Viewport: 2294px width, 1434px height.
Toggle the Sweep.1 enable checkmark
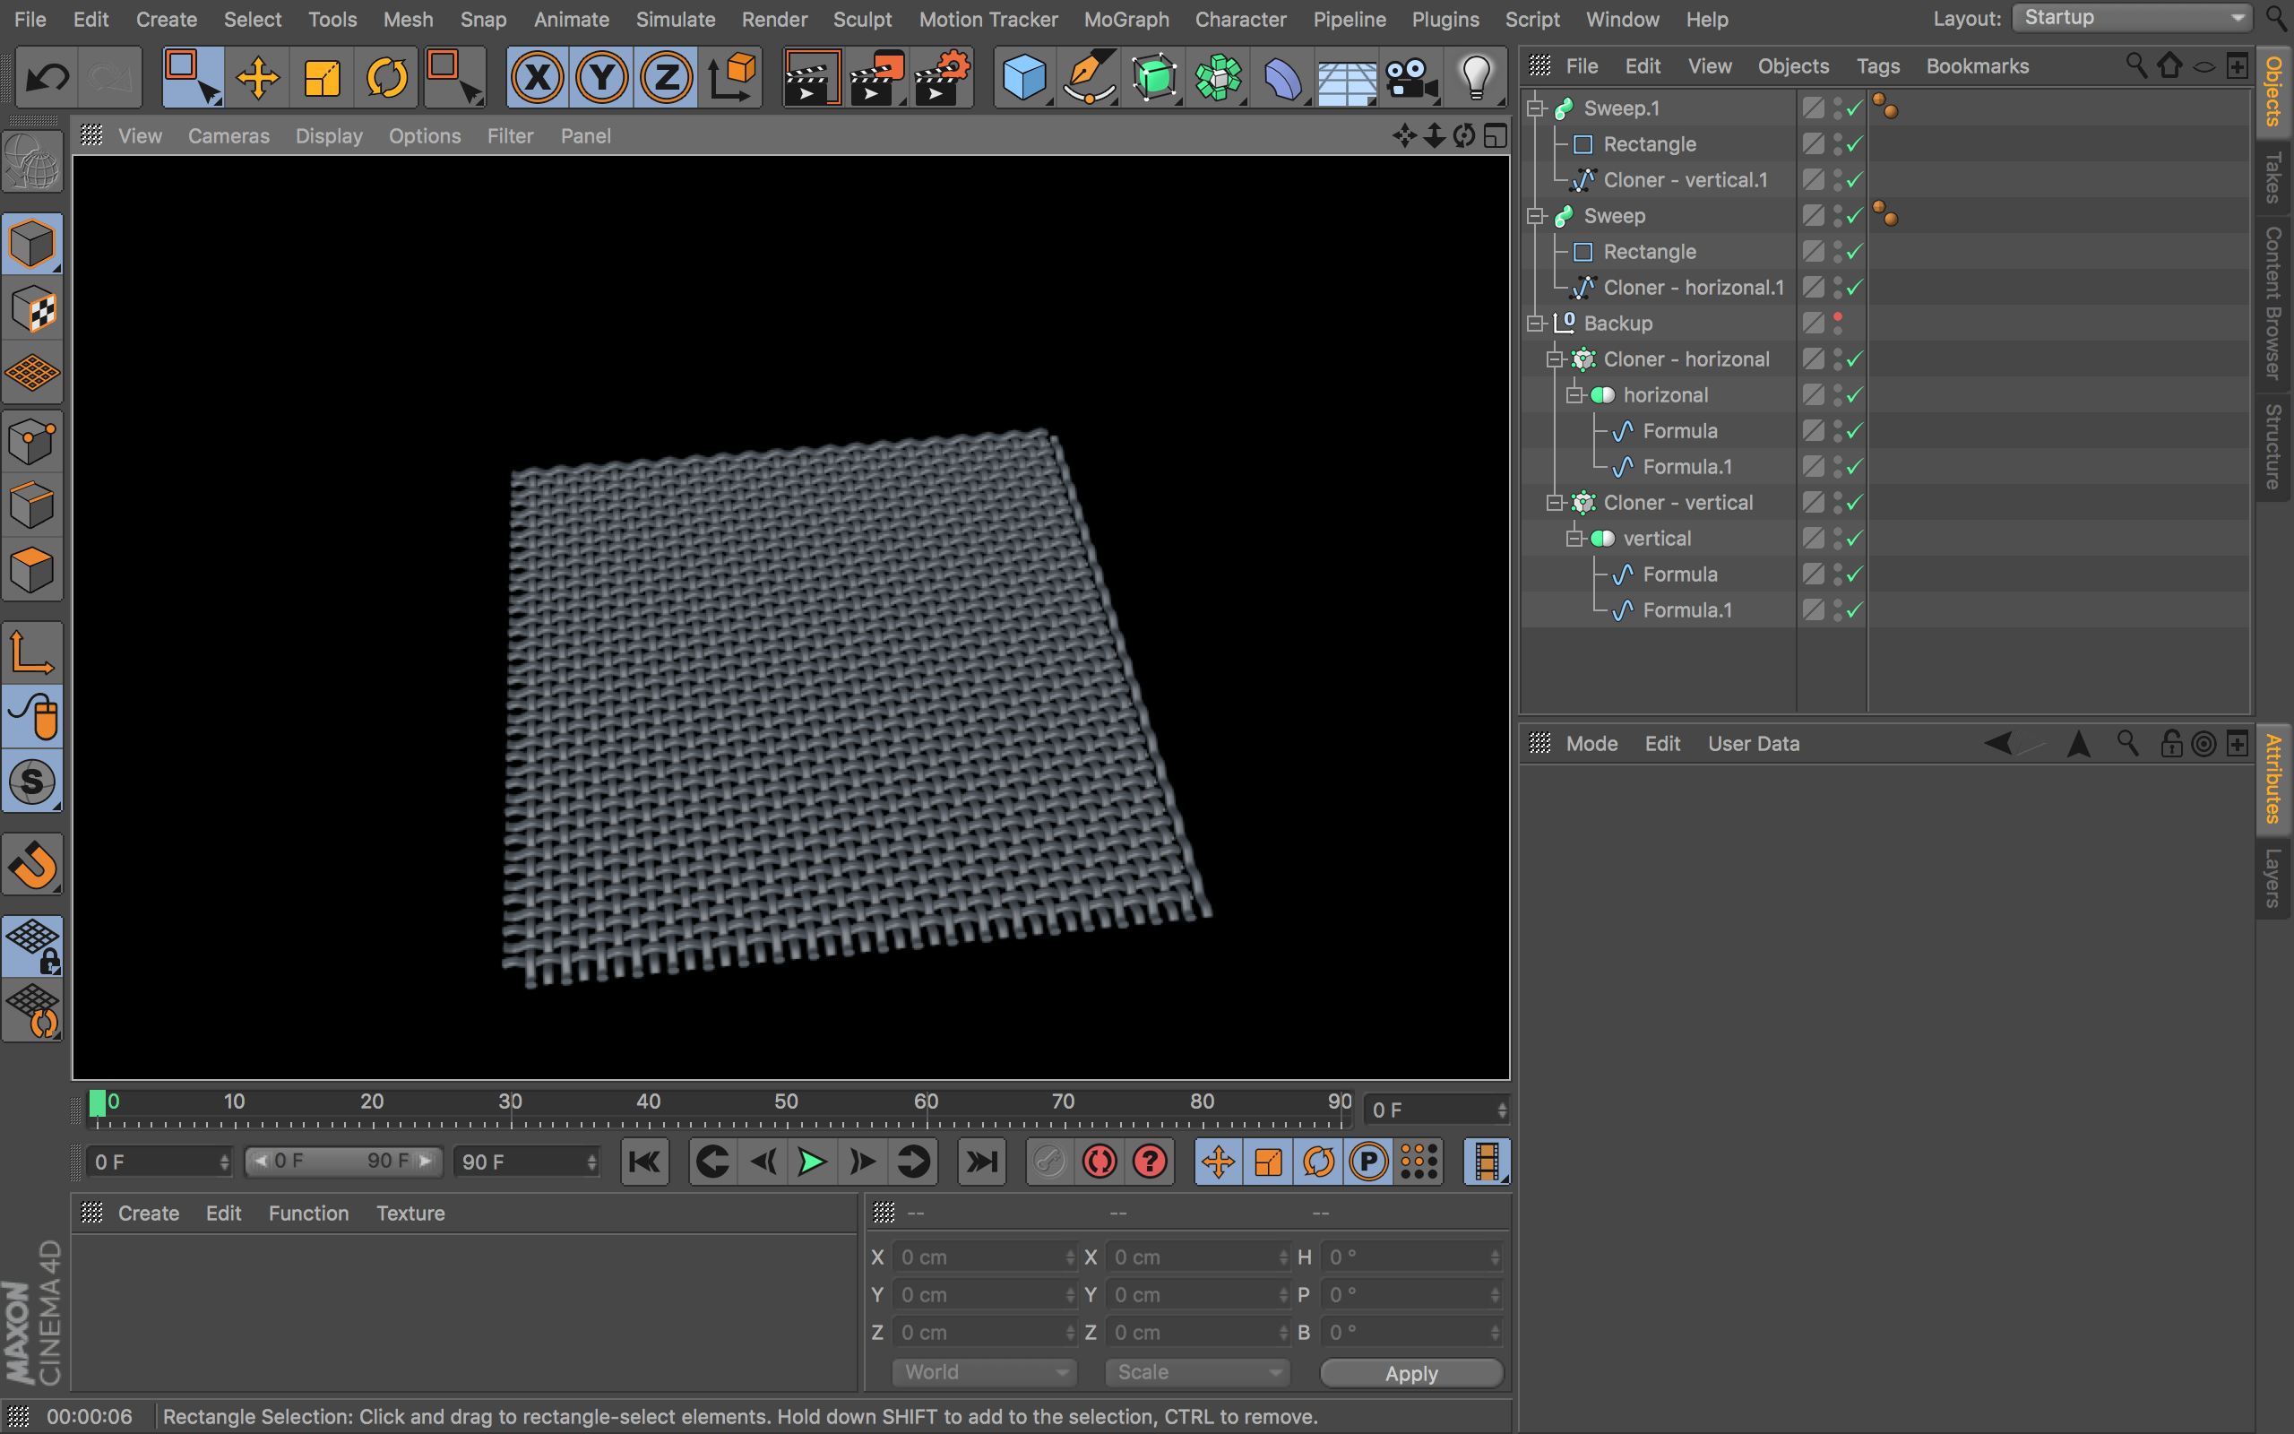tap(1855, 108)
